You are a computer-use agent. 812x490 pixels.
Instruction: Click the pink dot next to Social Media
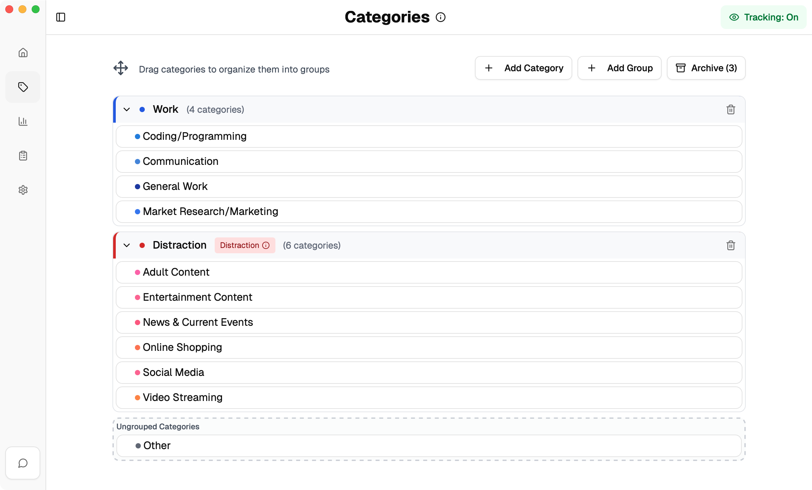tap(138, 373)
